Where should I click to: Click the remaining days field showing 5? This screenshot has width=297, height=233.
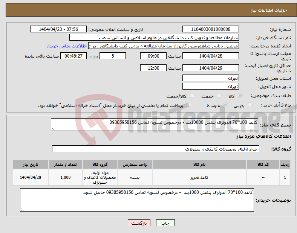(113, 56)
